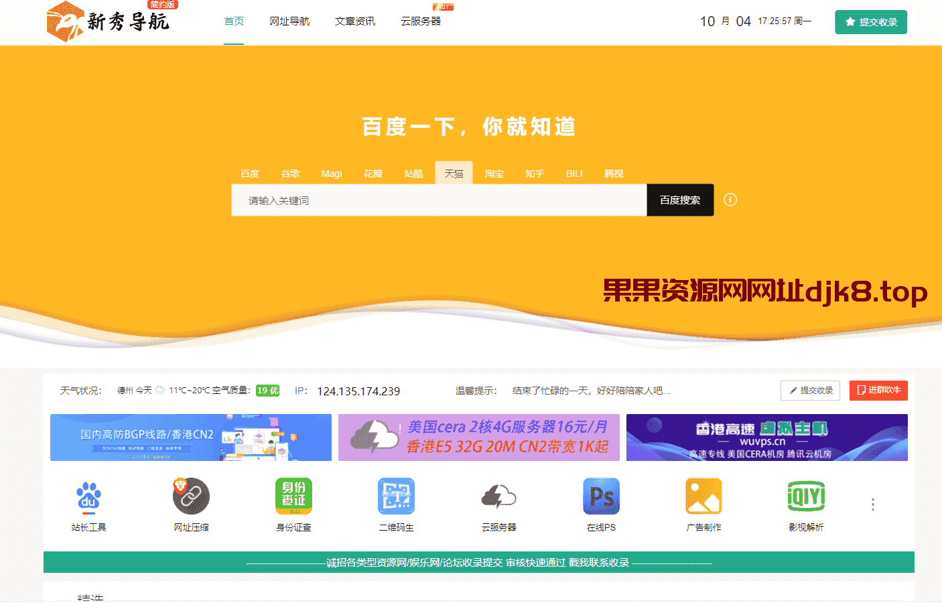Open the 影视解析 iQIYI video parser icon

[806, 503]
